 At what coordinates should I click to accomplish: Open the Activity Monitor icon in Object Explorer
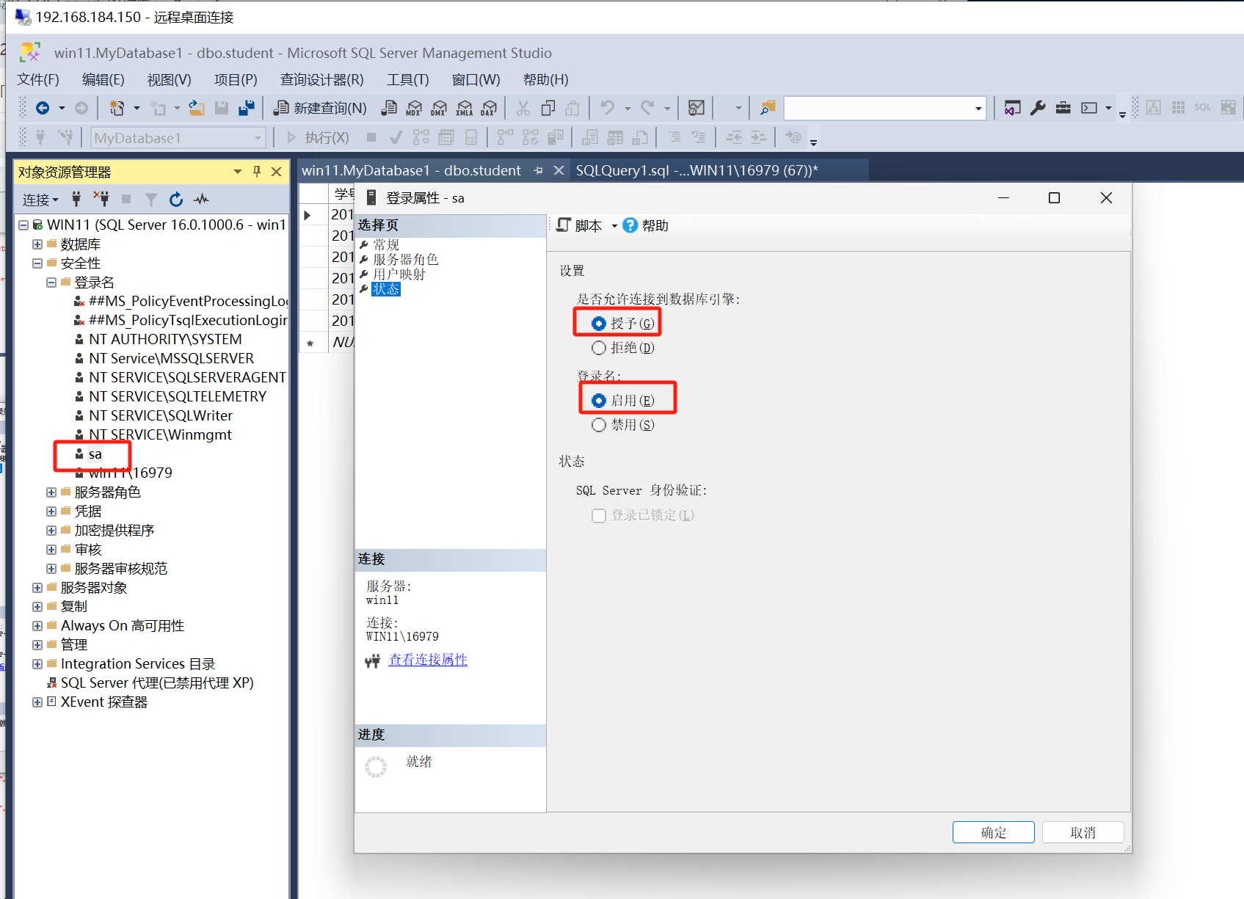click(201, 199)
